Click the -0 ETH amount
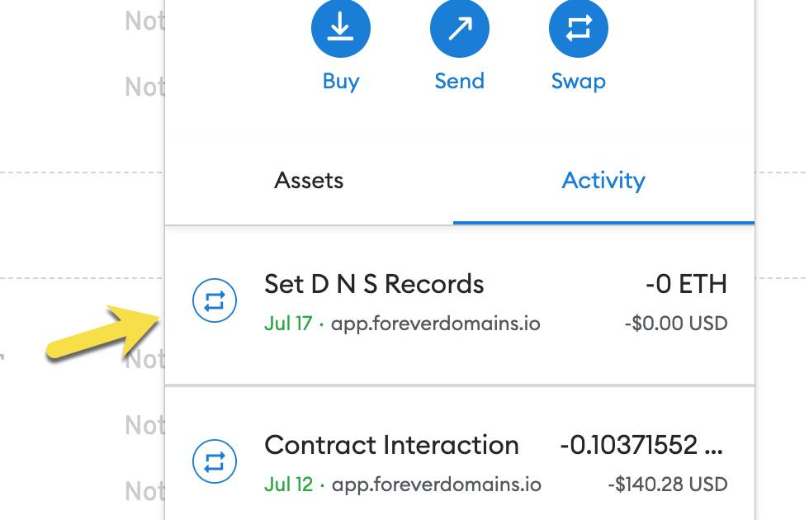This screenshot has height=520, width=809. tap(686, 285)
